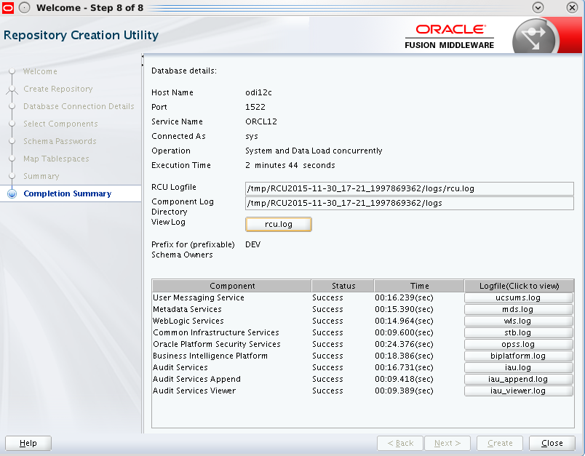Open biplatform.log logfile
585x456 pixels.
click(518, 356)
